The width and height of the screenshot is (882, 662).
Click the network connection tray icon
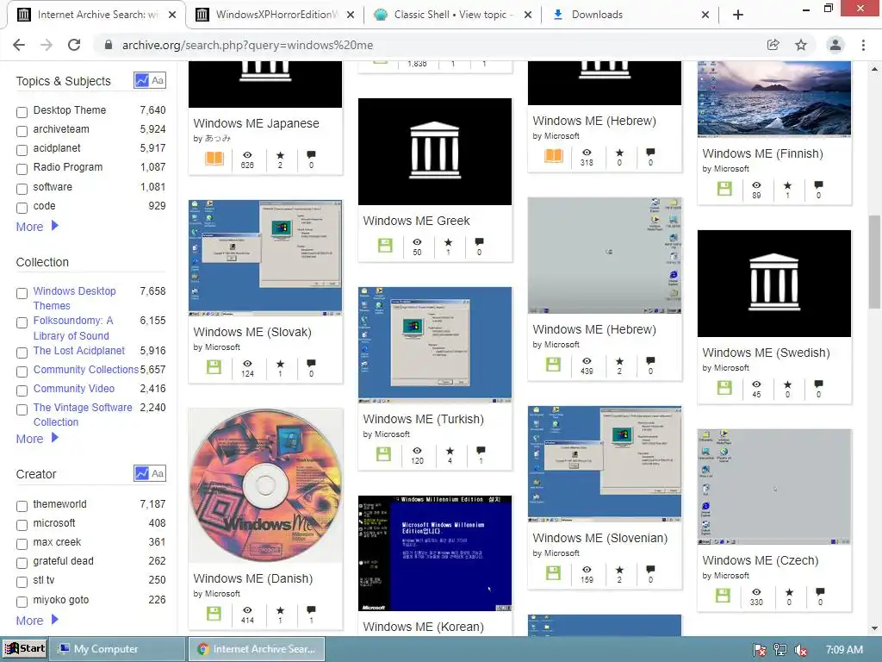[x=780, y=650]
